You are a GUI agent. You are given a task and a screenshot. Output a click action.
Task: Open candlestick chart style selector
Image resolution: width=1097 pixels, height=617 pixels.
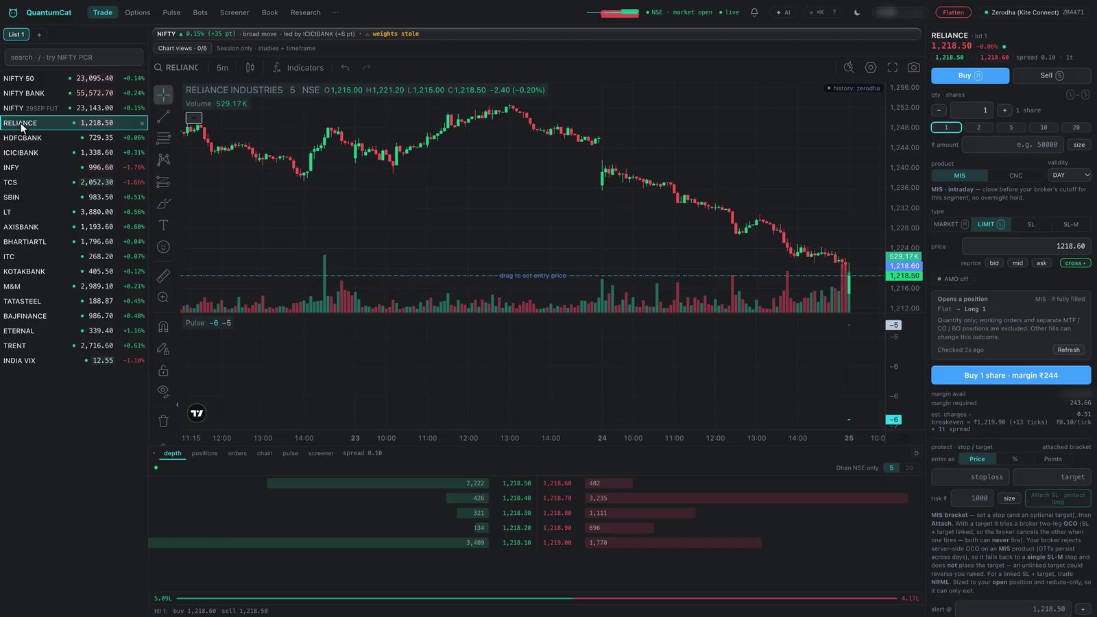point(250,67)
